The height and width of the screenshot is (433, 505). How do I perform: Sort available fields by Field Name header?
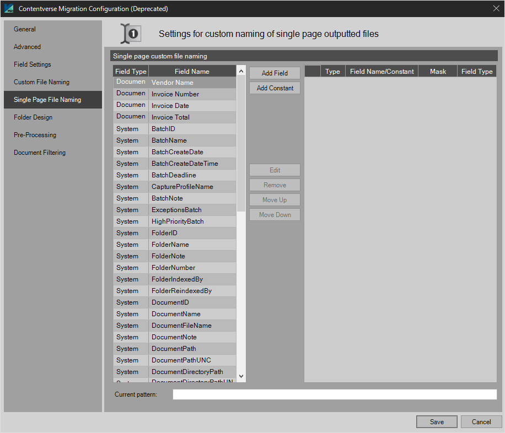(192, 72)
